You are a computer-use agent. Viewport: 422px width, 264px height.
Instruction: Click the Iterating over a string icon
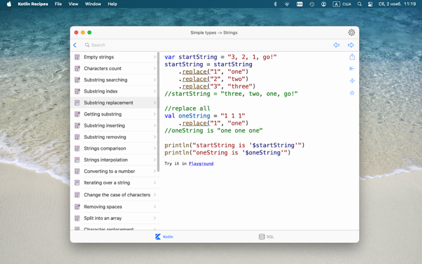point(77,183)
